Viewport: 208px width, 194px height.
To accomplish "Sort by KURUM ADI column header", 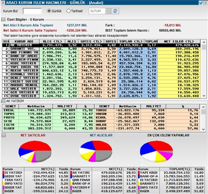I will coord(24,41).
